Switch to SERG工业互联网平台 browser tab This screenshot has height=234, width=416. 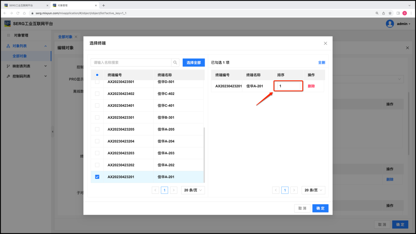click(x=25, y=5)
